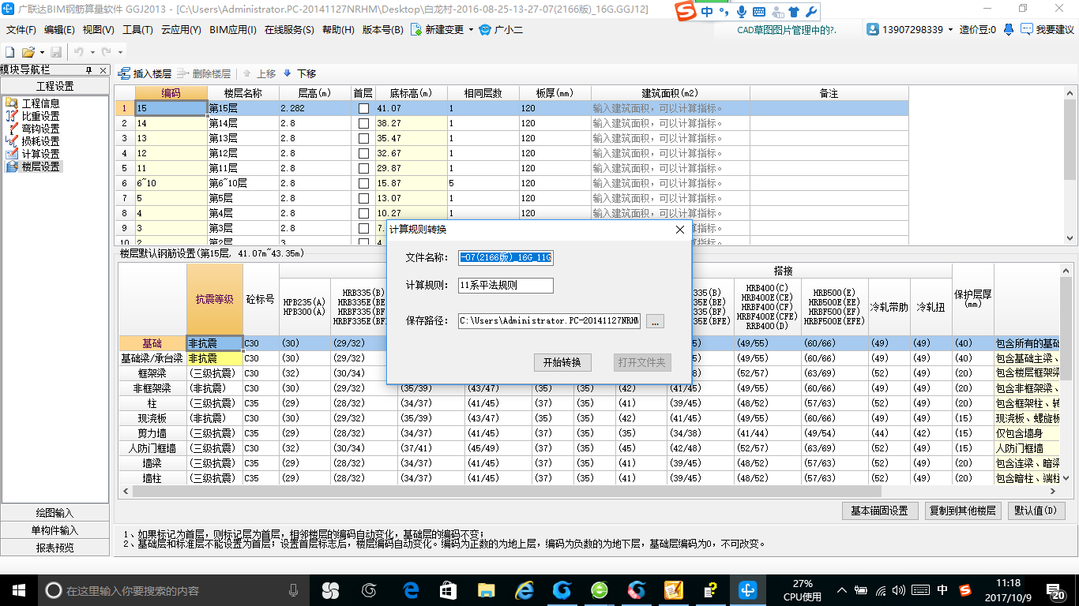Toggle Sogou 中 Chinese input mode
1079x606 pixels.
coord(707,12)
